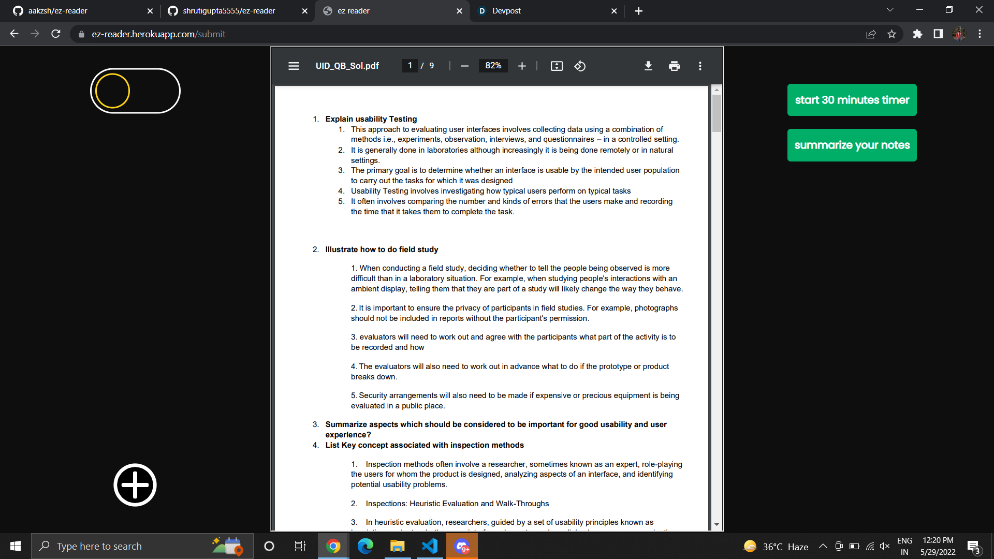Start the 30 minutes timer
This screenshot has width=994, height=559.
coord(852,100)
